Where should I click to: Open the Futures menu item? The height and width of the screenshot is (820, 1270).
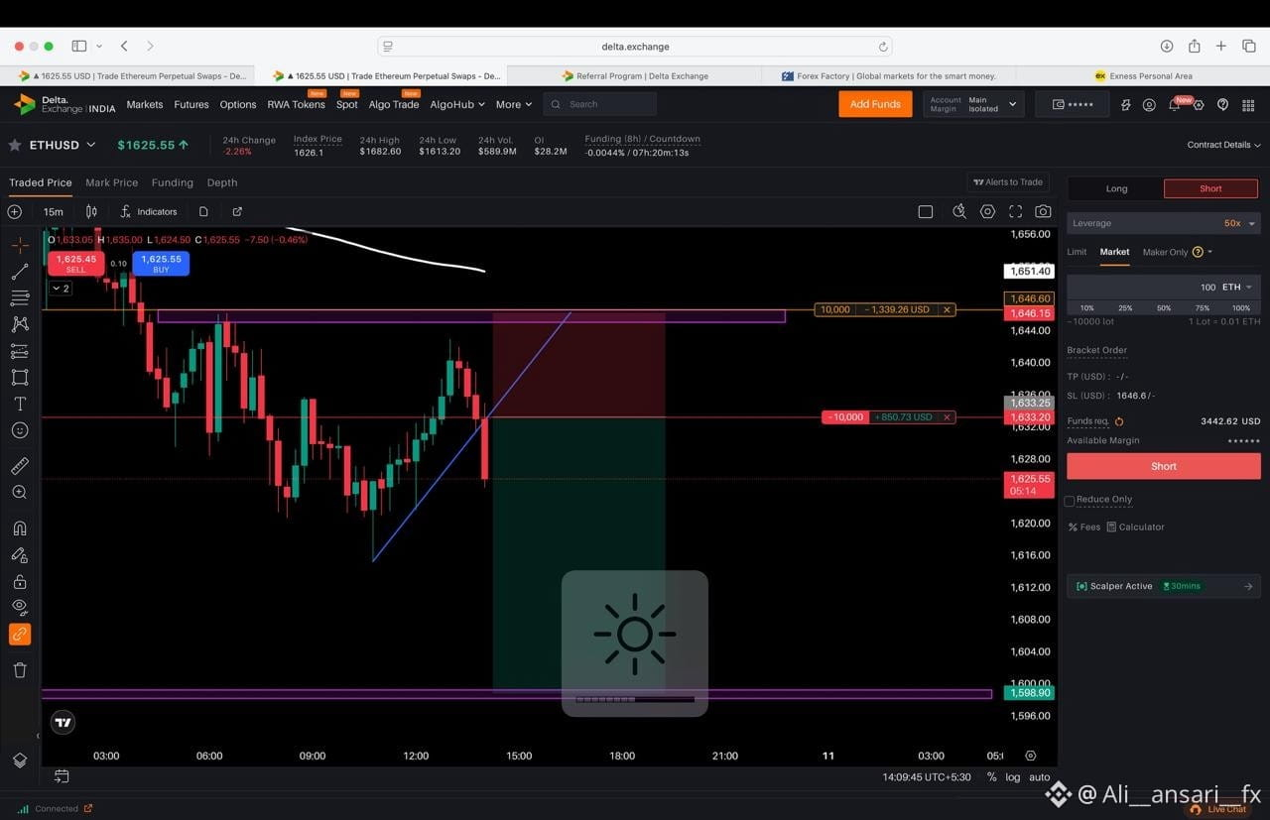(191, 104)
